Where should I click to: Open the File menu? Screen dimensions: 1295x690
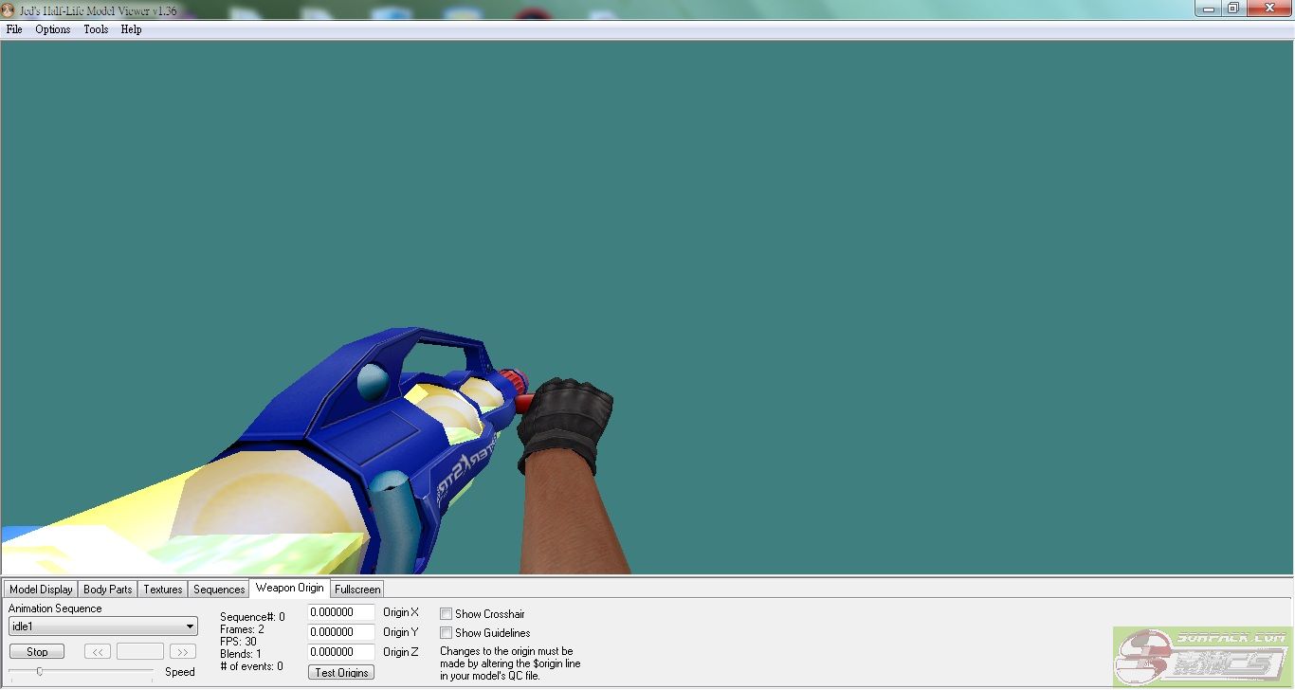tap(14, 29)
